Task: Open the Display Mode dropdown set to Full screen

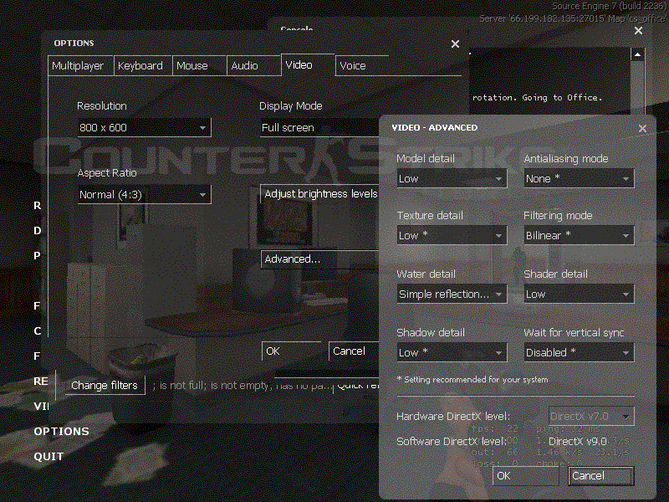Action: pos(319,128)
